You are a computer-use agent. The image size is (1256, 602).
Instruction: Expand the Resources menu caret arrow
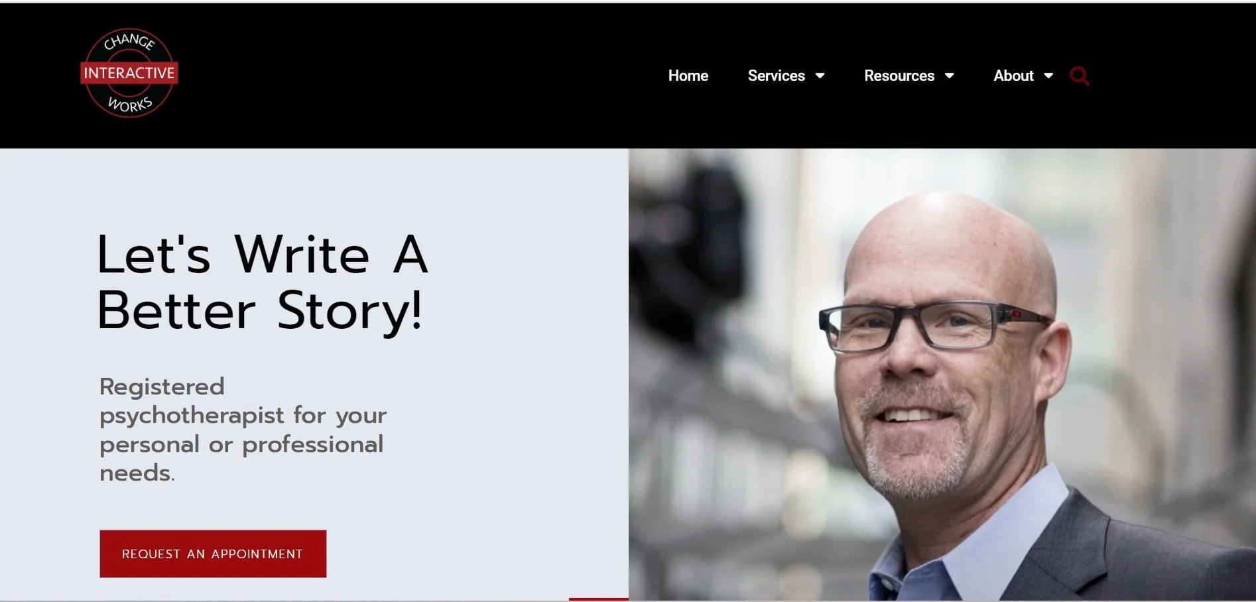pos(949,76)
